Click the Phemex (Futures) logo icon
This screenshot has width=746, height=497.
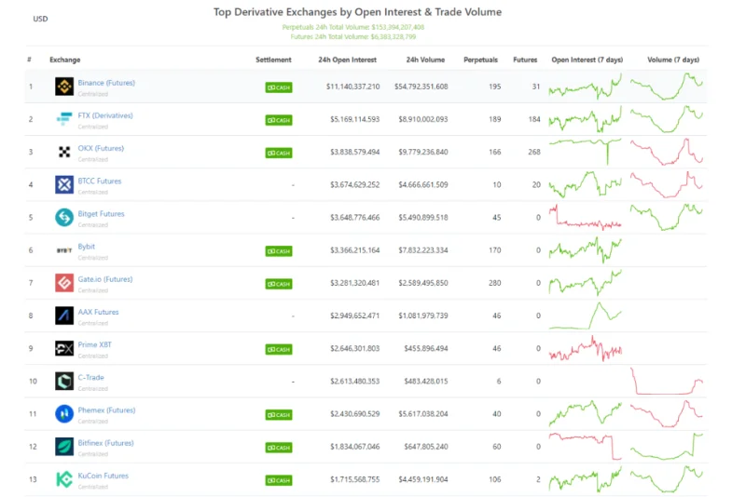coord(64,414)
